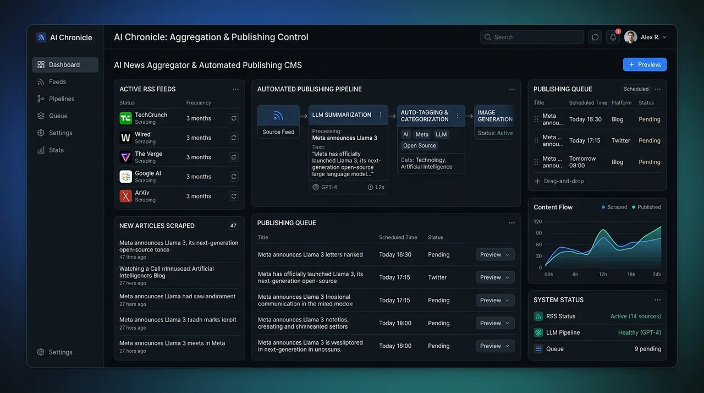The width and height of the screenshot is (704, 393).
Task: Grab drag handle for Today 17:15 Twitter item
Action: click(x=536, y=141)
